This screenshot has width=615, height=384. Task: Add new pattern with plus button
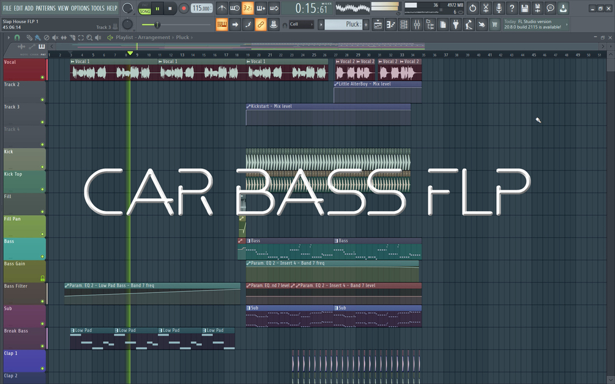coord(366,24)
